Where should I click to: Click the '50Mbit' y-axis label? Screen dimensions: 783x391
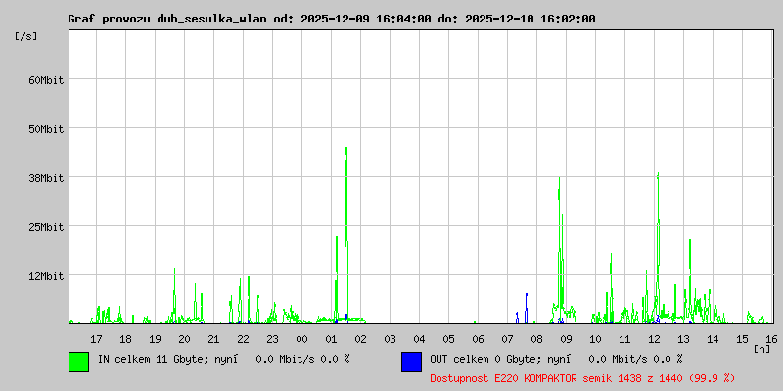(46, 129)
